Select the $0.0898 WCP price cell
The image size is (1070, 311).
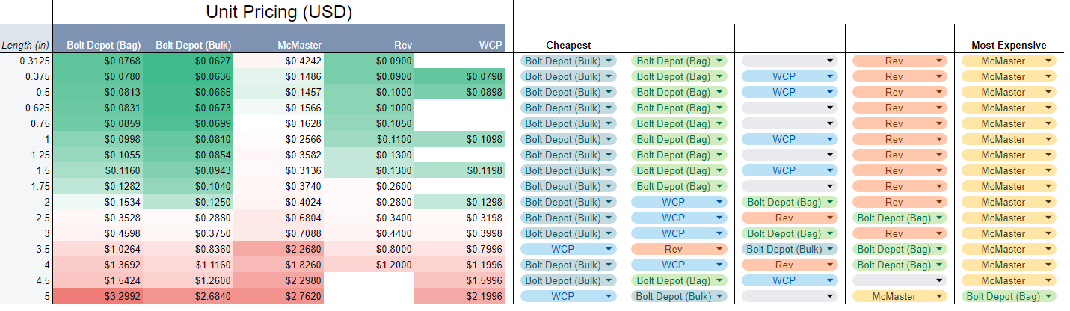[x=460, y=92]
